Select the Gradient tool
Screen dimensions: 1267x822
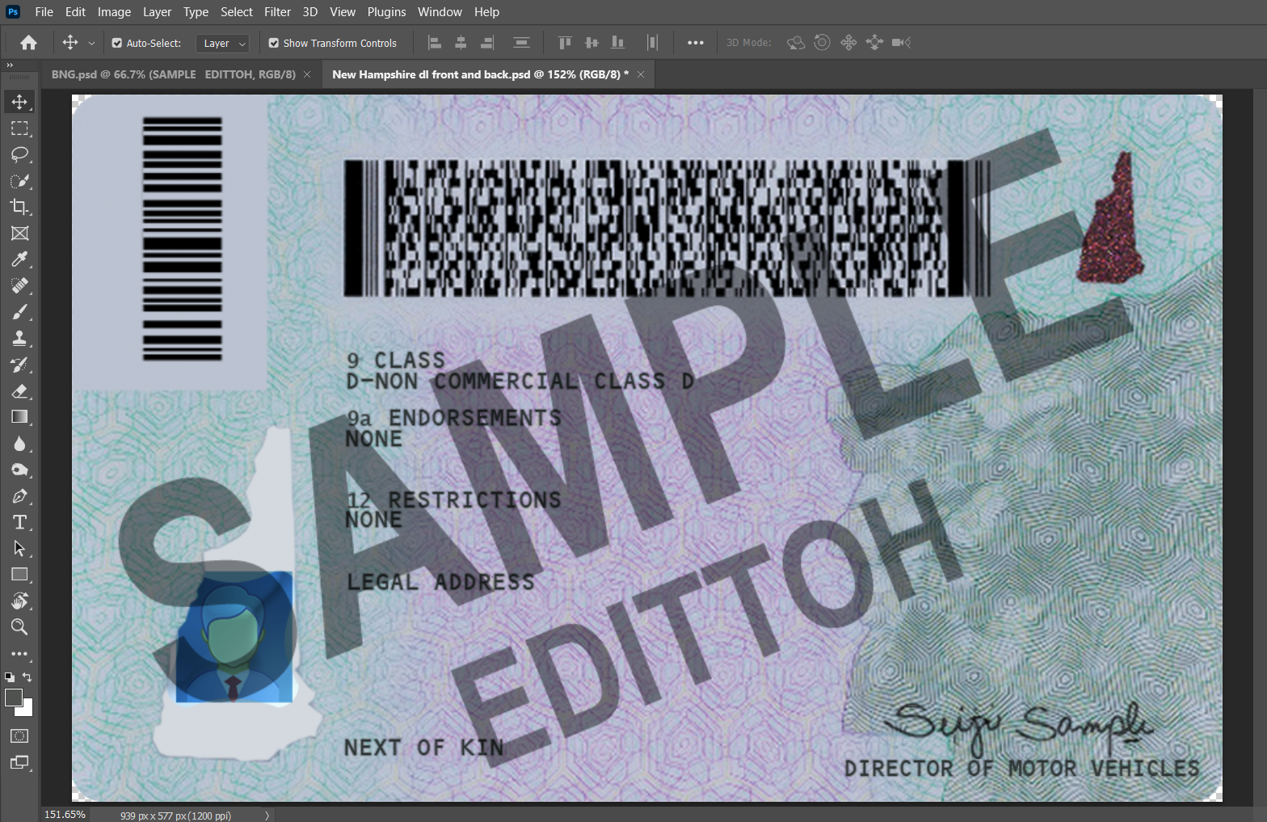(19, 417)
